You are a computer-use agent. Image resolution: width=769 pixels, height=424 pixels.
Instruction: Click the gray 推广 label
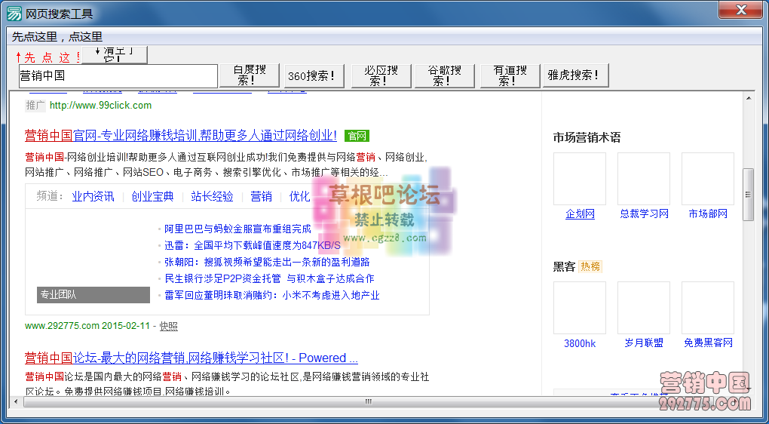point(35,106)
